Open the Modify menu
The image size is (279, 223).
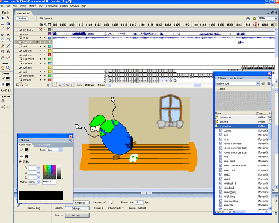coord(32,6)
